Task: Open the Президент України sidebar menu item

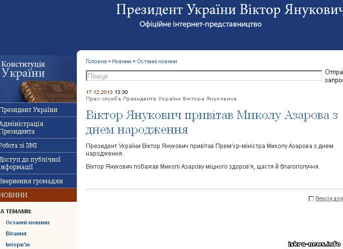Action: pos(29,110)
